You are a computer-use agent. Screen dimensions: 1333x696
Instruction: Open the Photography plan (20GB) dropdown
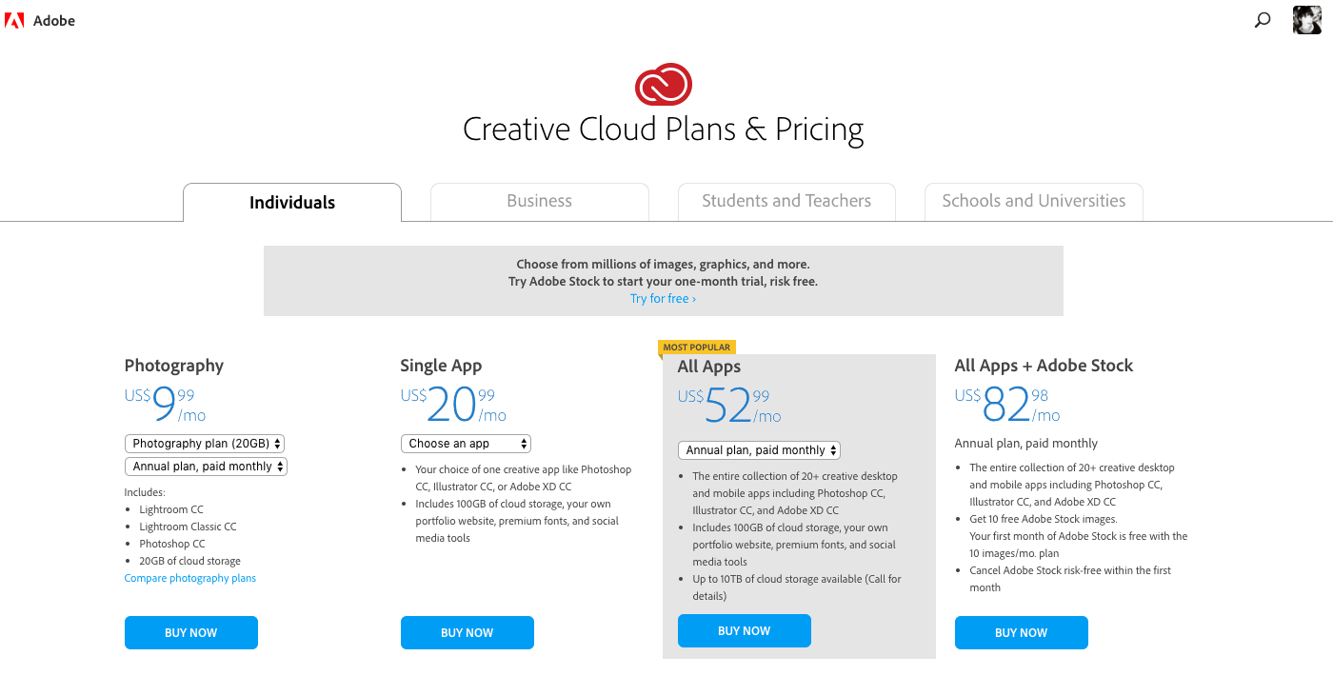(x=205, y=444)
